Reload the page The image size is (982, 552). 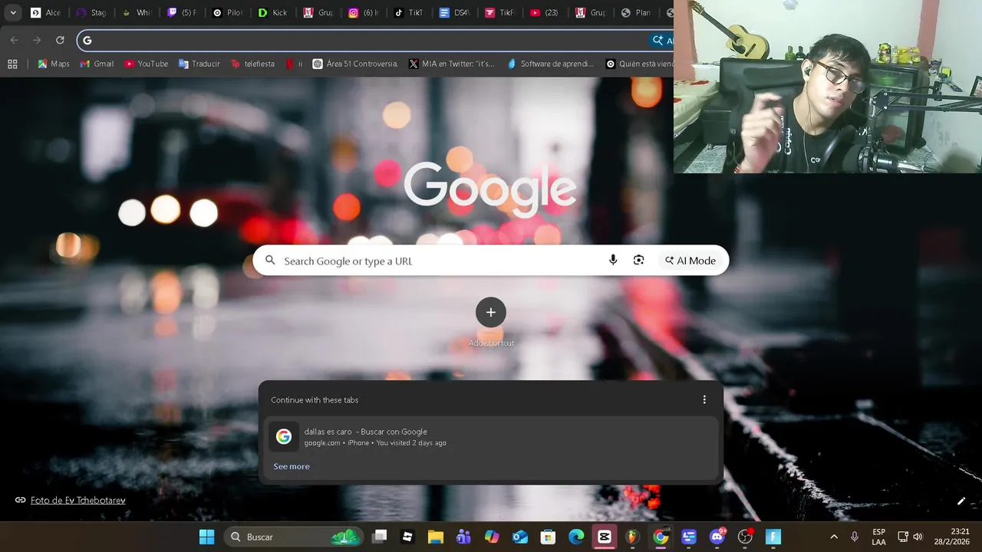pyautogui.click(x=60, y=40)
